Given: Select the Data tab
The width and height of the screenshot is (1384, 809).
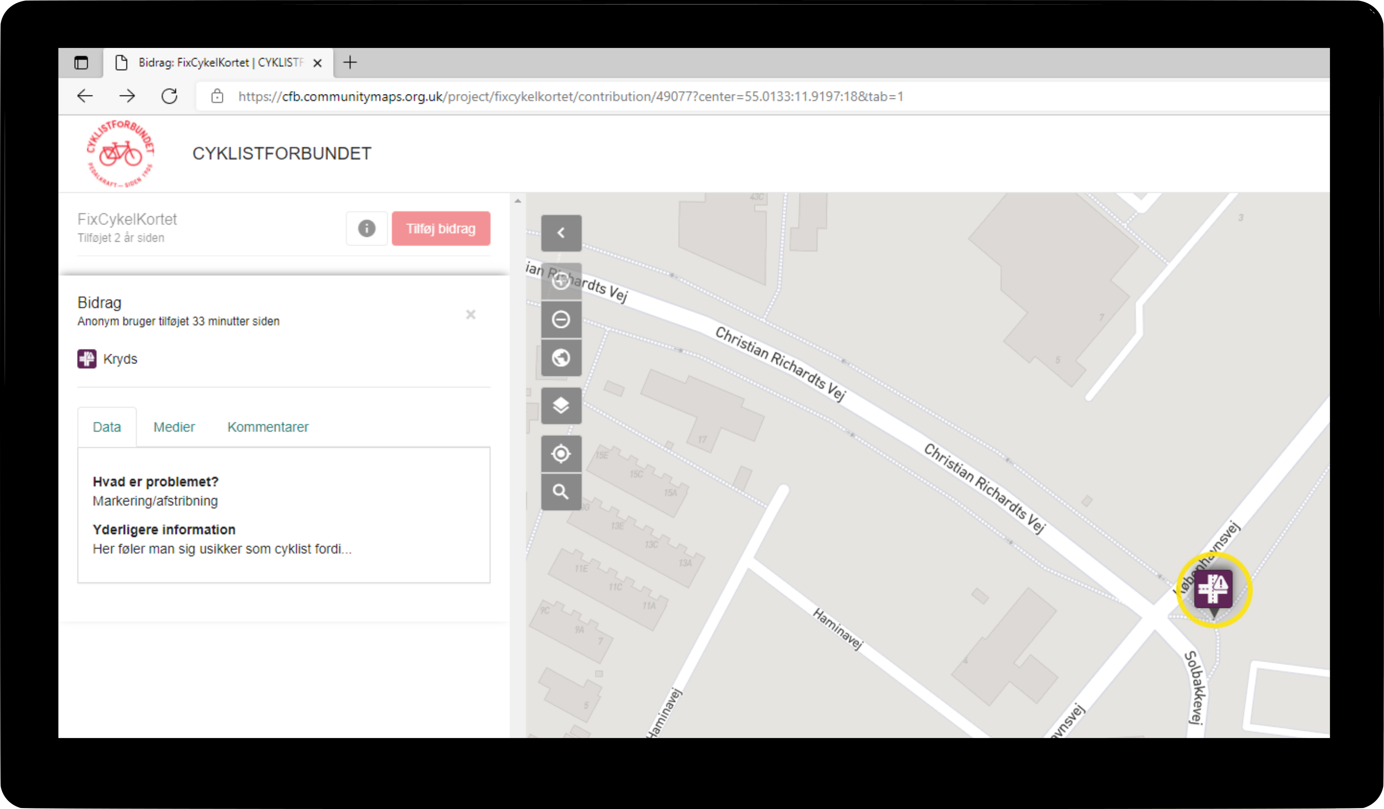Looking at the screenshot, I should (x=107, y=427).
